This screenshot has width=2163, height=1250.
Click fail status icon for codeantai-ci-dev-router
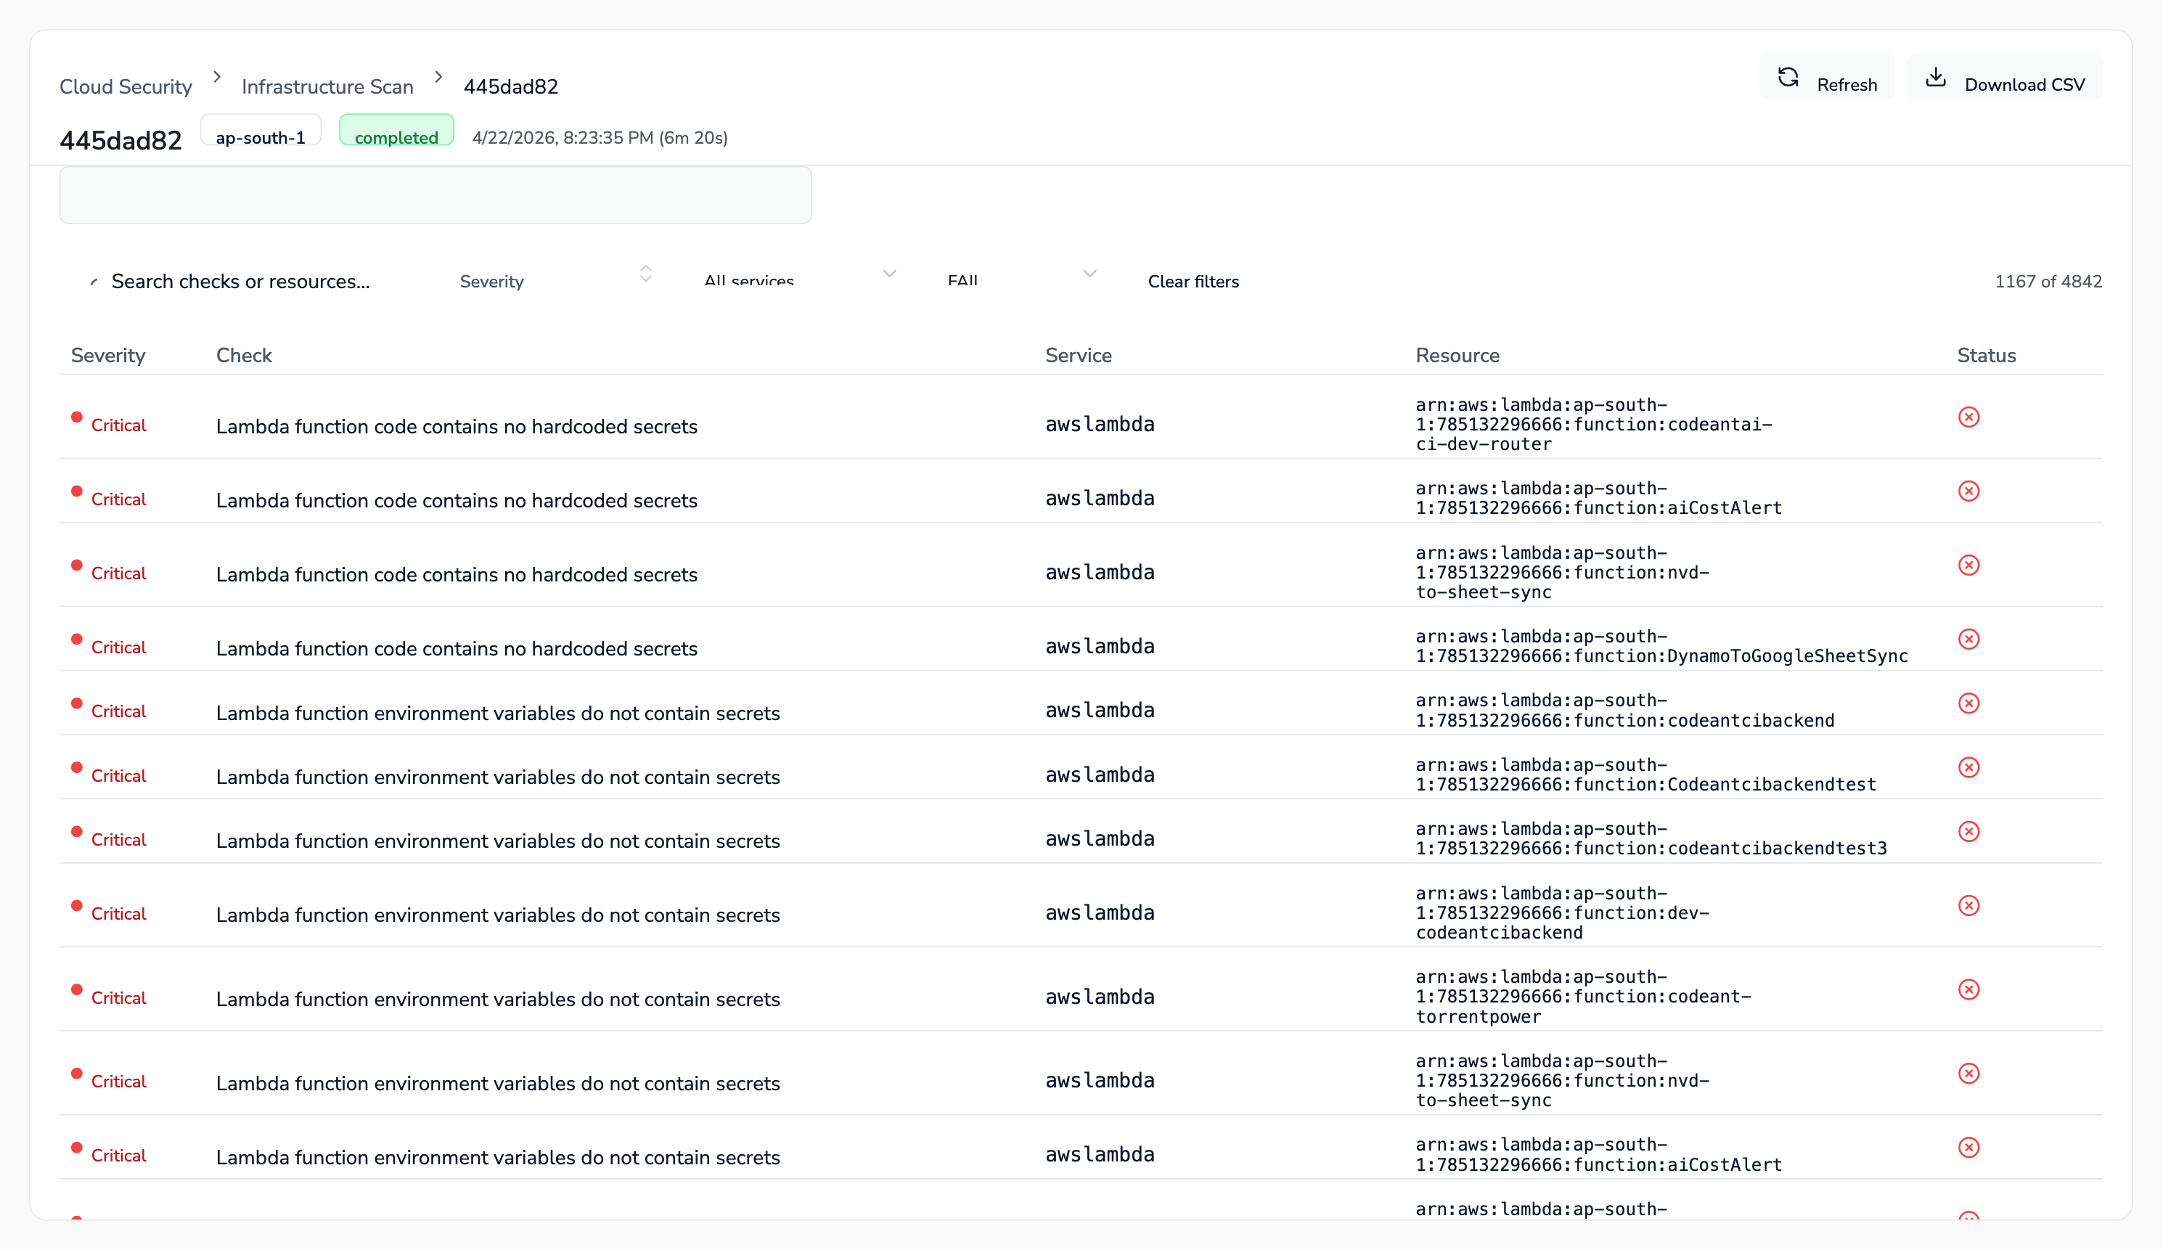point(1968,417)
